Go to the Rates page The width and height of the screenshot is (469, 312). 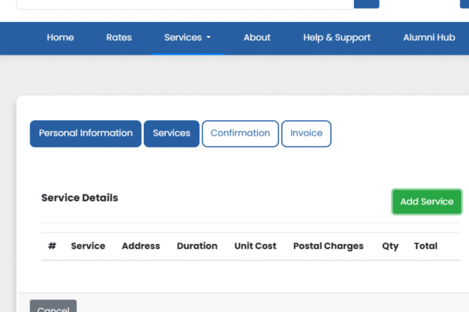click(119, 37)
